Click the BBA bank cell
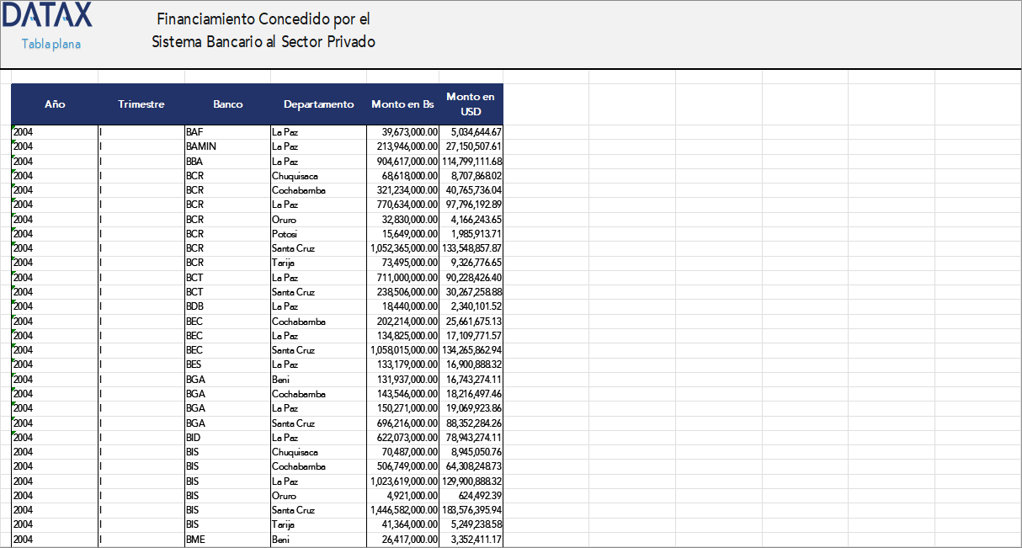Viewport: 1022px width, 548px height. pos(194,161)
